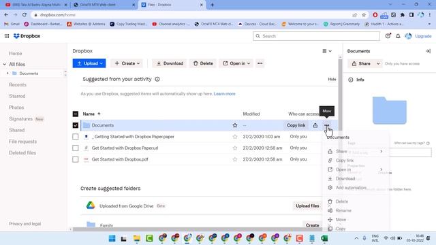Open Excel from the taskbar

coord(324,238)
